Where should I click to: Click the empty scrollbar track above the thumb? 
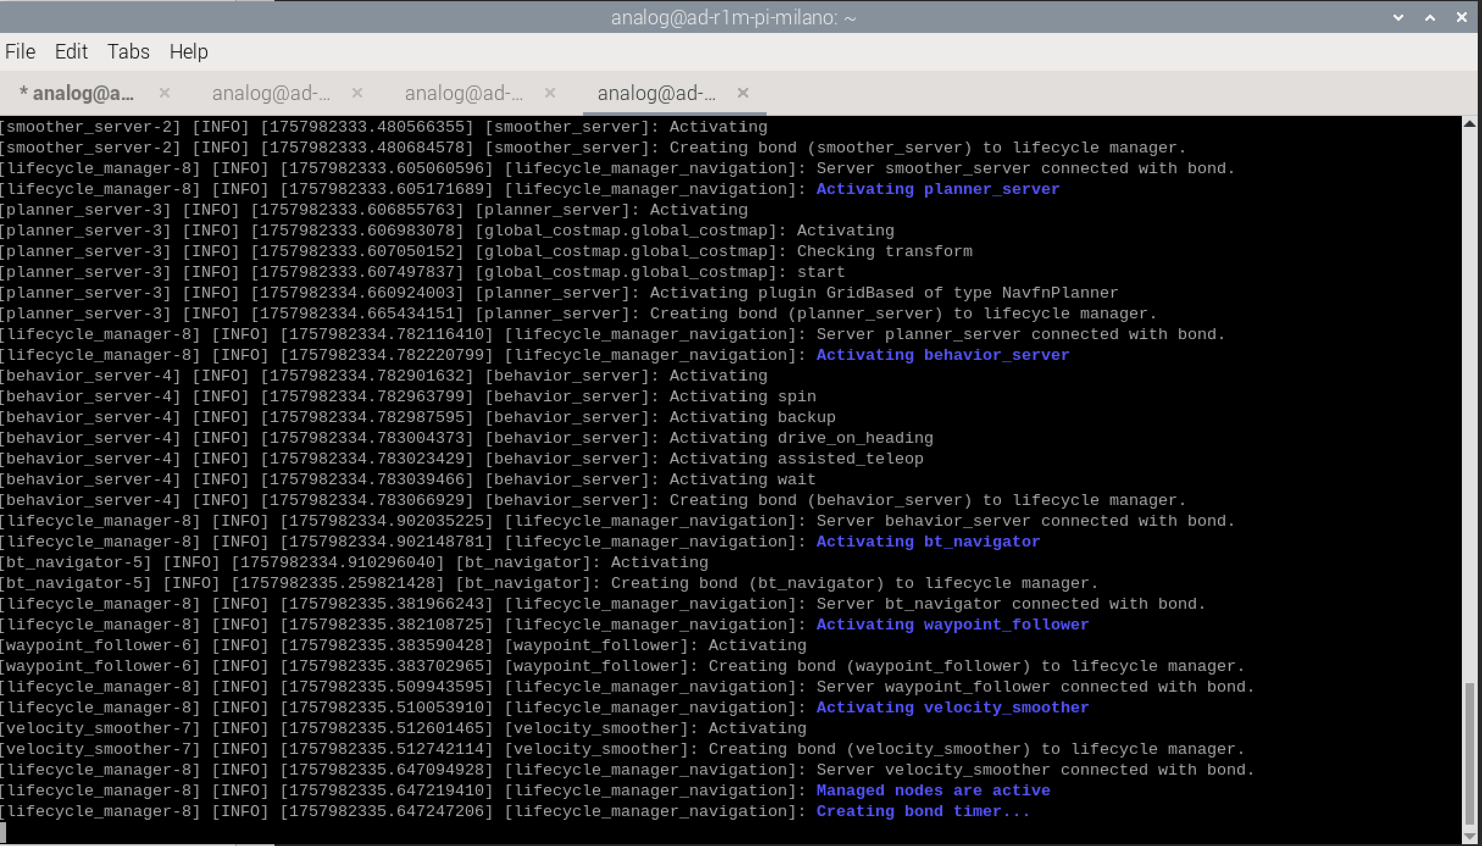(1470, 396)
